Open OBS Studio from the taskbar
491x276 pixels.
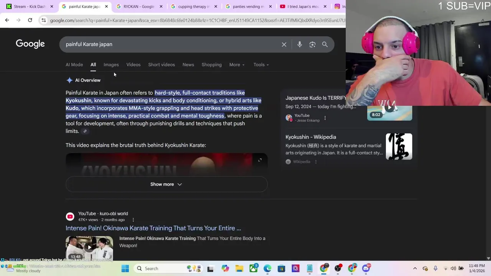(338, 268)
